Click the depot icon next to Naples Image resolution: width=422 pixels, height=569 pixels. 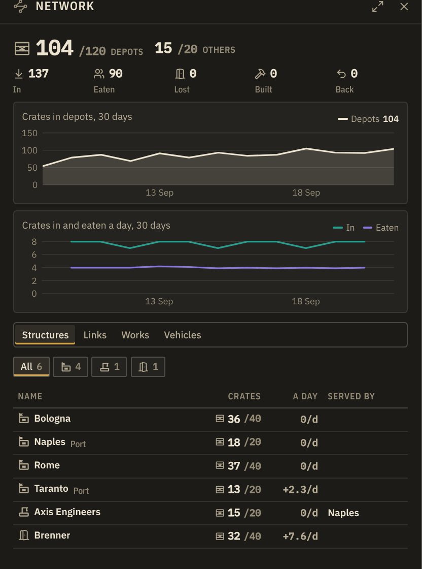(x=24, y=442)
